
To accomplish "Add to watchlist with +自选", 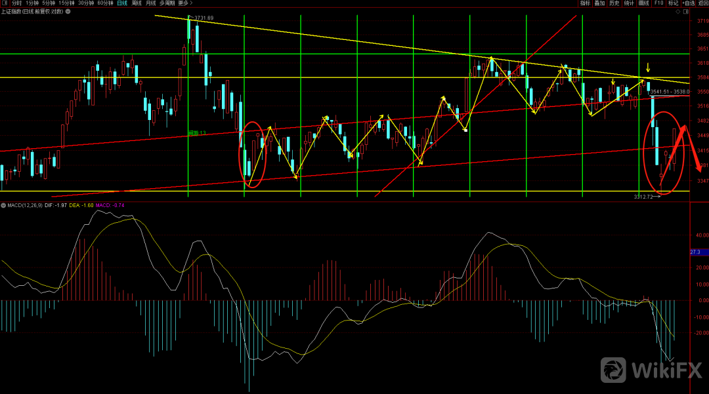I will click(x=687, y=3).
